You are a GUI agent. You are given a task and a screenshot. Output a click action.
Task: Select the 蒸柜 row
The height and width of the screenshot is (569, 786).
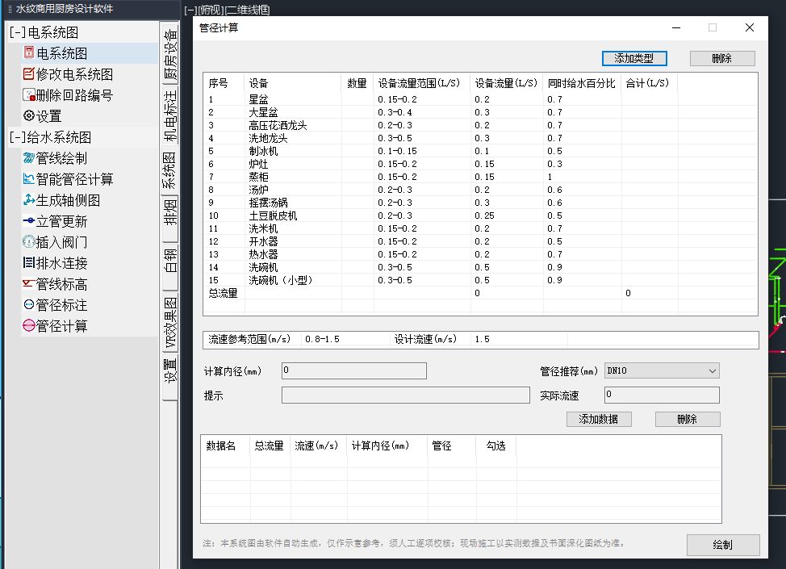click(x=479, y=177)
